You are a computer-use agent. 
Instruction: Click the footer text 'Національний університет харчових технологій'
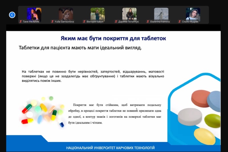click(110, 148)
